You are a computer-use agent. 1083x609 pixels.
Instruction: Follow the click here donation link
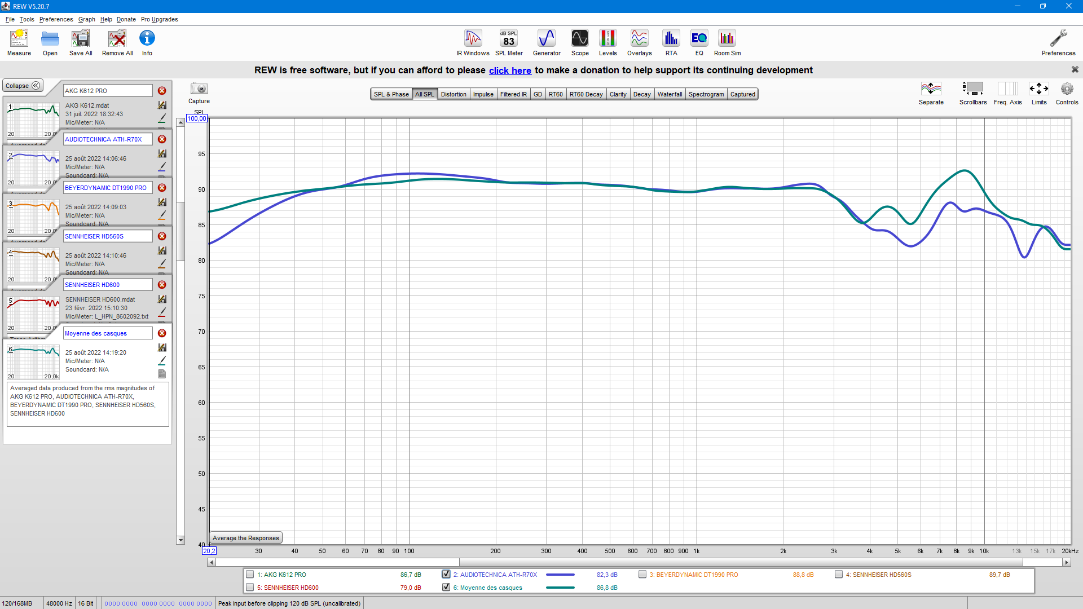point(510,70)
